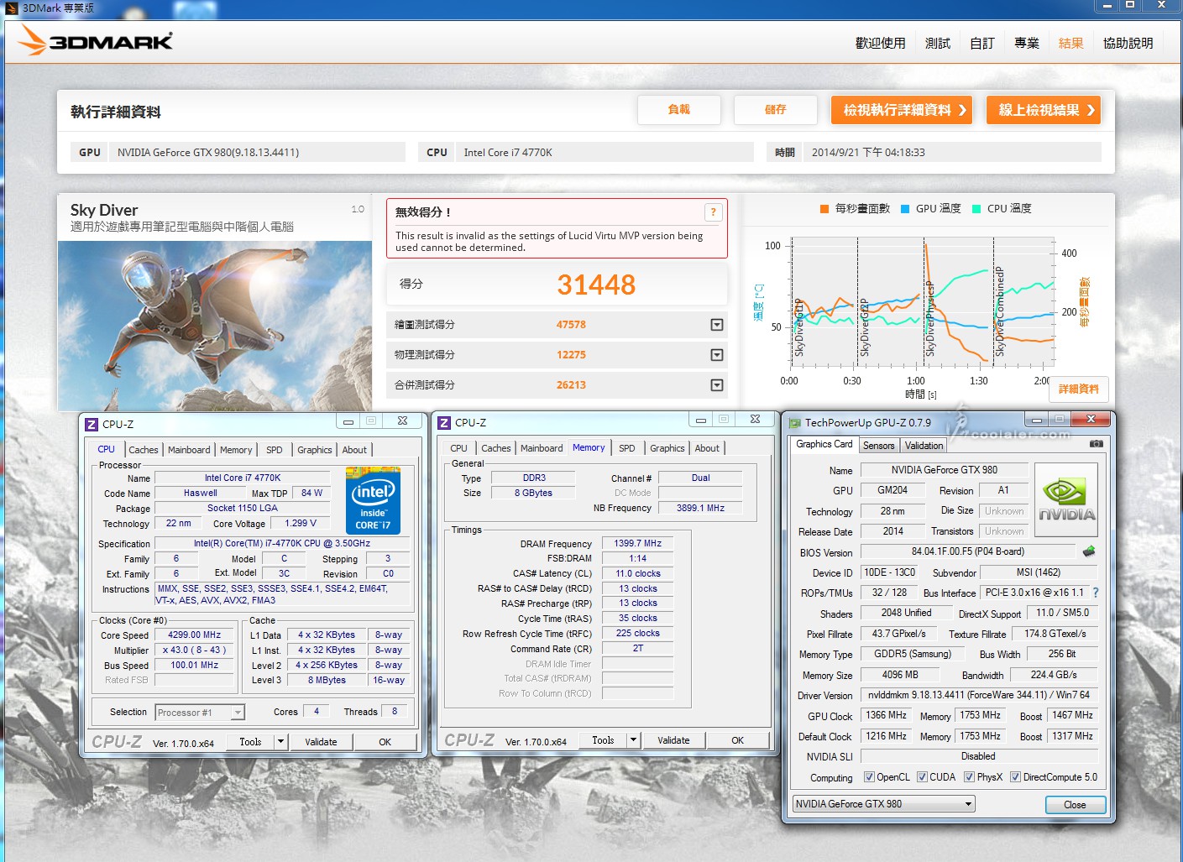Click OK in CPU-Z Memory window

[x=737, y=740]
